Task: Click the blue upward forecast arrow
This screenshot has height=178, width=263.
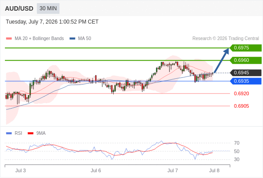Action: (222, 60)
